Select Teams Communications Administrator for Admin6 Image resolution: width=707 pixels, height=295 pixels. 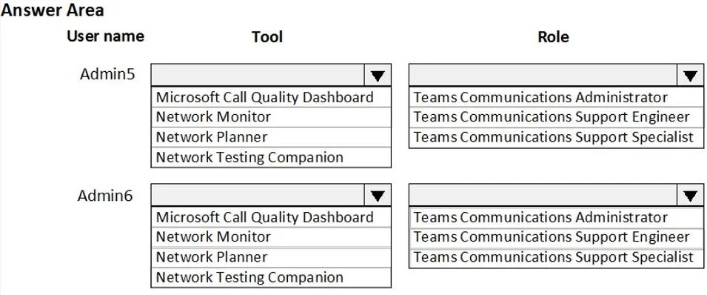556,217
